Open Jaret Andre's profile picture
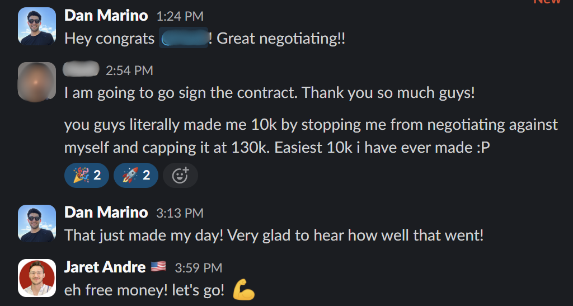The image size is (573, 306). click(x=37, y=278)
